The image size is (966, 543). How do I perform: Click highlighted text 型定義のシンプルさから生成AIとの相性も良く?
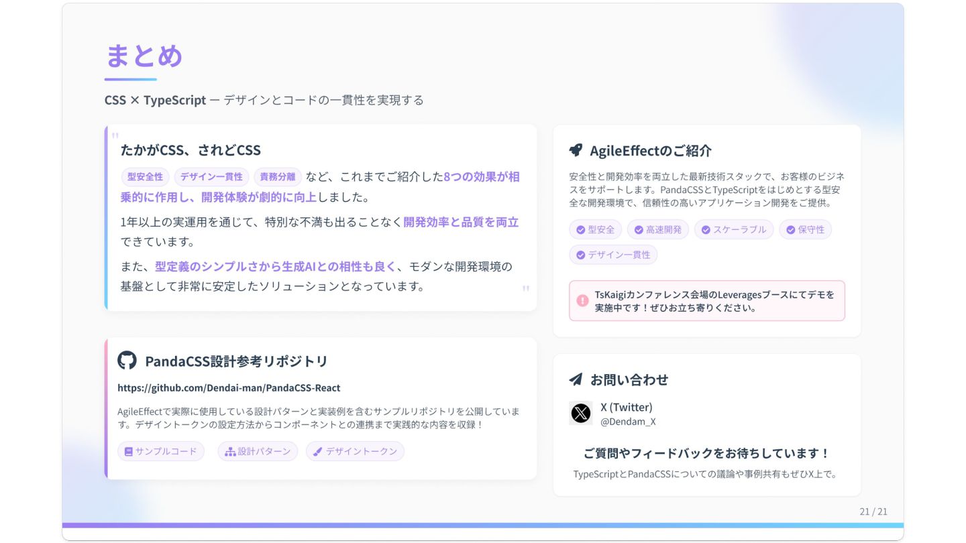276,266
